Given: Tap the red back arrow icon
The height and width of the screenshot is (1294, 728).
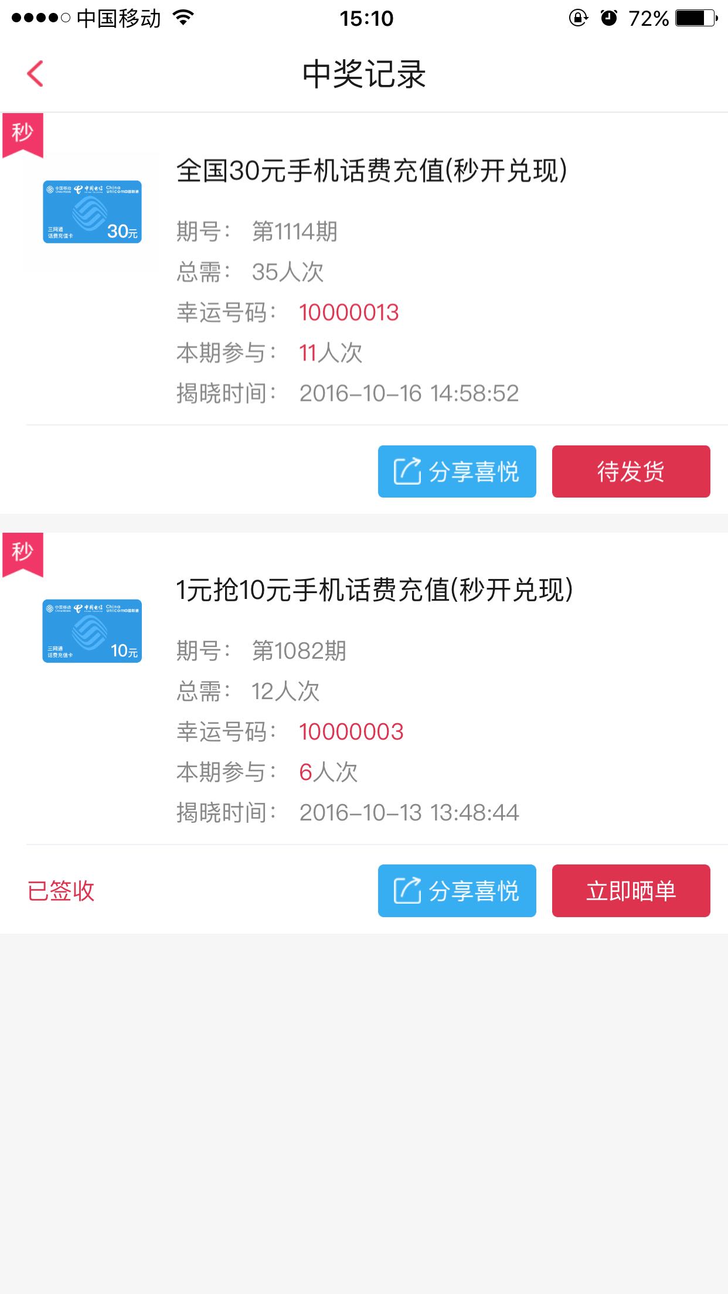Looking at the screenshot, I should (35, 74).
